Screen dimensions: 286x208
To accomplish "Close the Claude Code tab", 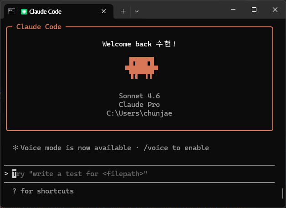I will pyautogui.click(x=103, y=11).
